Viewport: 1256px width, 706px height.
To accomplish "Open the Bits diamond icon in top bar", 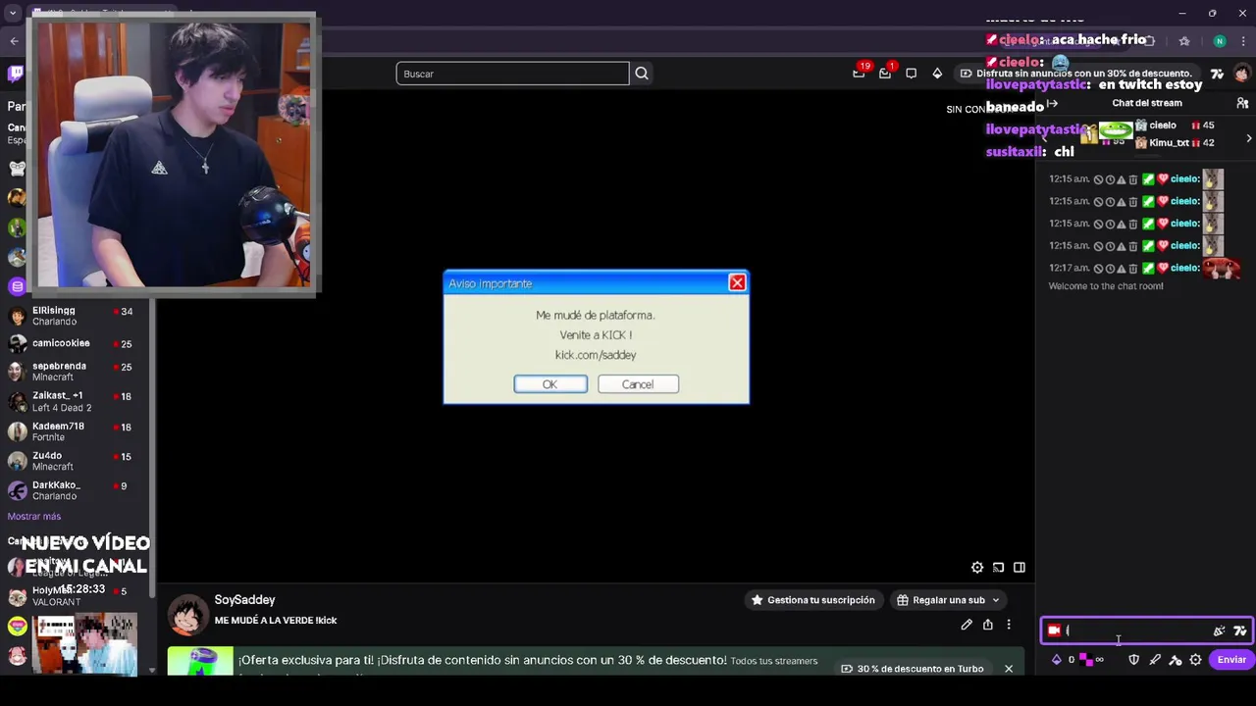I will click(x=937, y=74).
